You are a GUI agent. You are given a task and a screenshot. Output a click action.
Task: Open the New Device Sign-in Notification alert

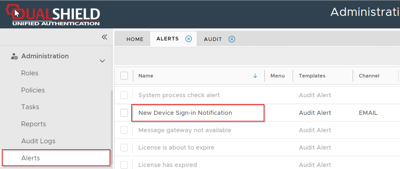pos(185,113)
